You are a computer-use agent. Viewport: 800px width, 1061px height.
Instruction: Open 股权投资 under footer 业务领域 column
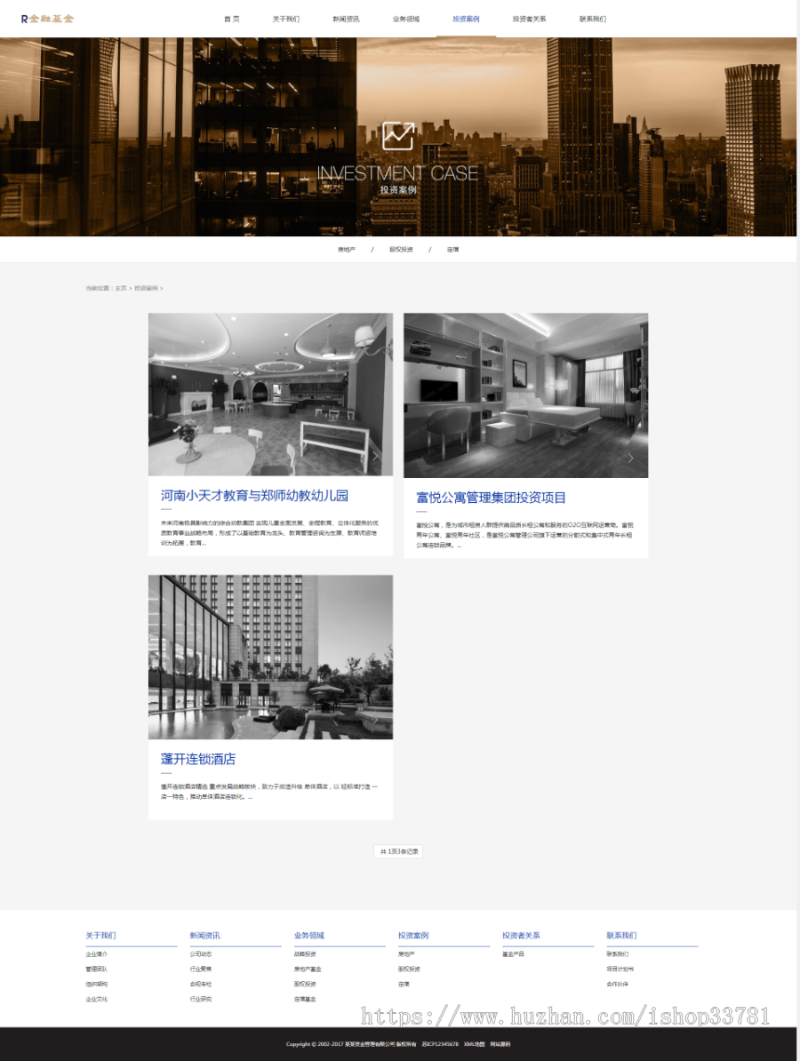tap(305, 984)
